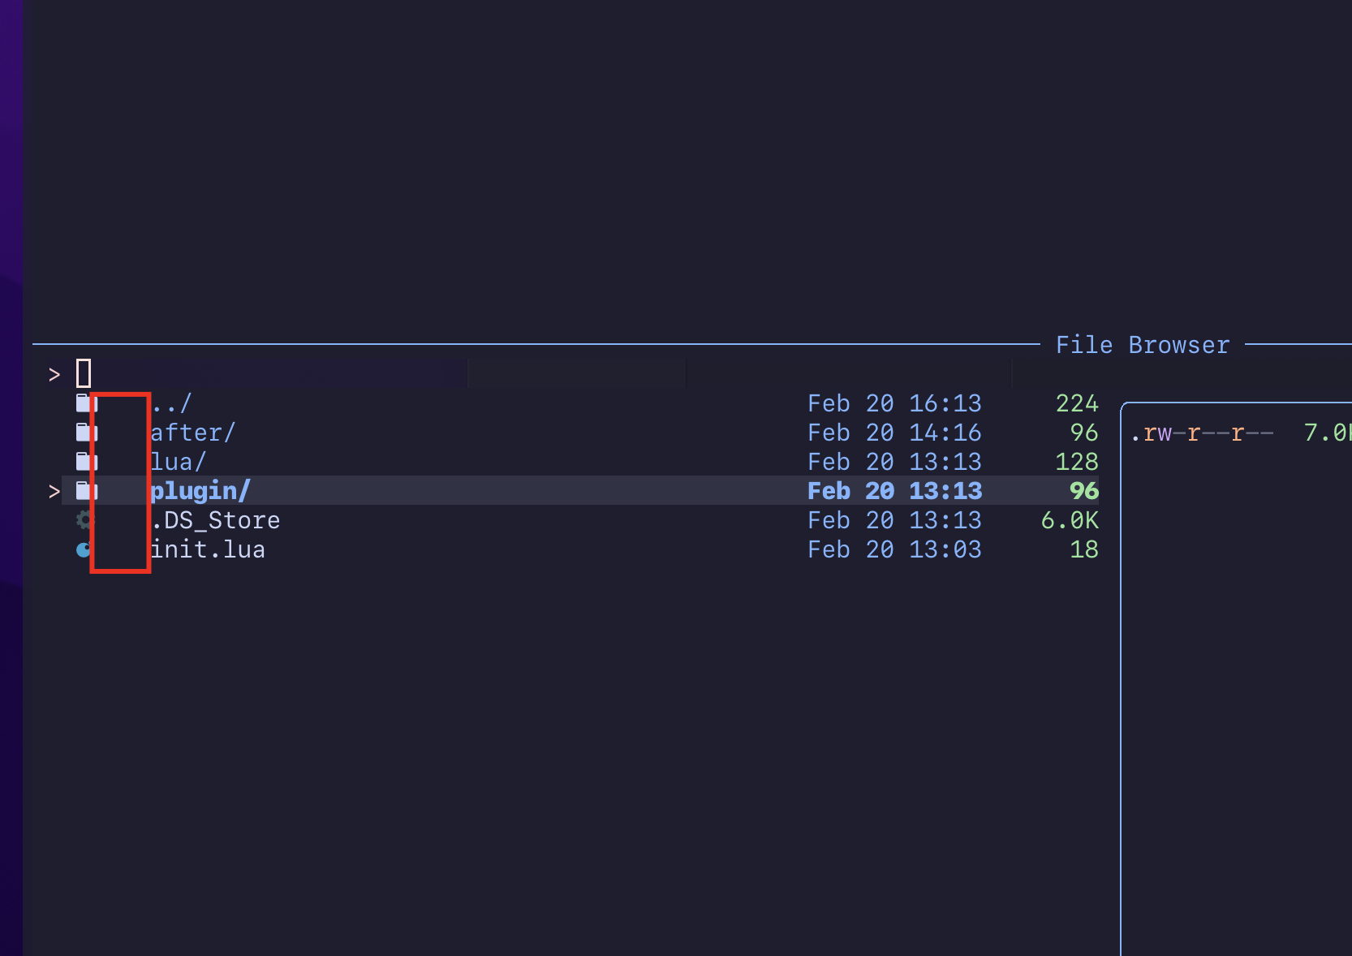Click the 6.0K size value for .DS_Store
Screen dimensions: 1352x956
(1070, 520)
